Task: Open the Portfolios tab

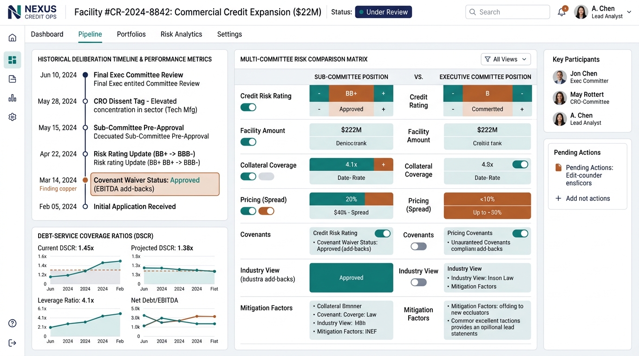Action: (x=131, y=34)
